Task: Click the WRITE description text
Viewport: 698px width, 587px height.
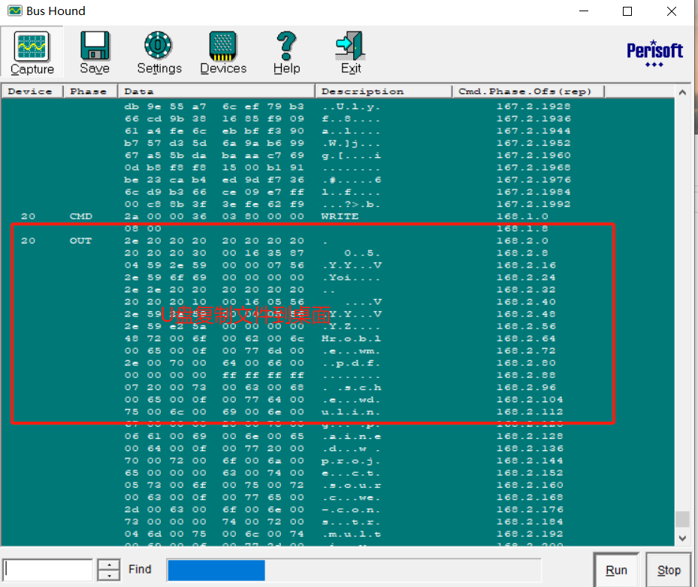Action: coord(340,216)
